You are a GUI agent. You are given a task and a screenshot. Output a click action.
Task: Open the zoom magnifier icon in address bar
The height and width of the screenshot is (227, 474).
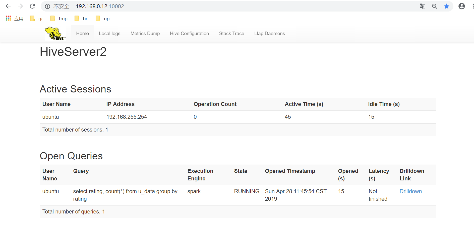pos(435,6)
